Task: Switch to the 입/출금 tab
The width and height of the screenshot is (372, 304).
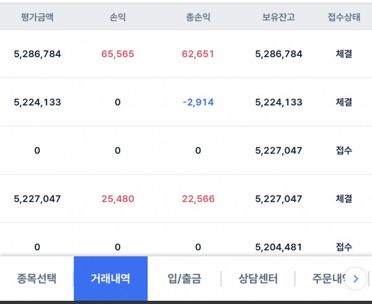Action: click(184, 279)
